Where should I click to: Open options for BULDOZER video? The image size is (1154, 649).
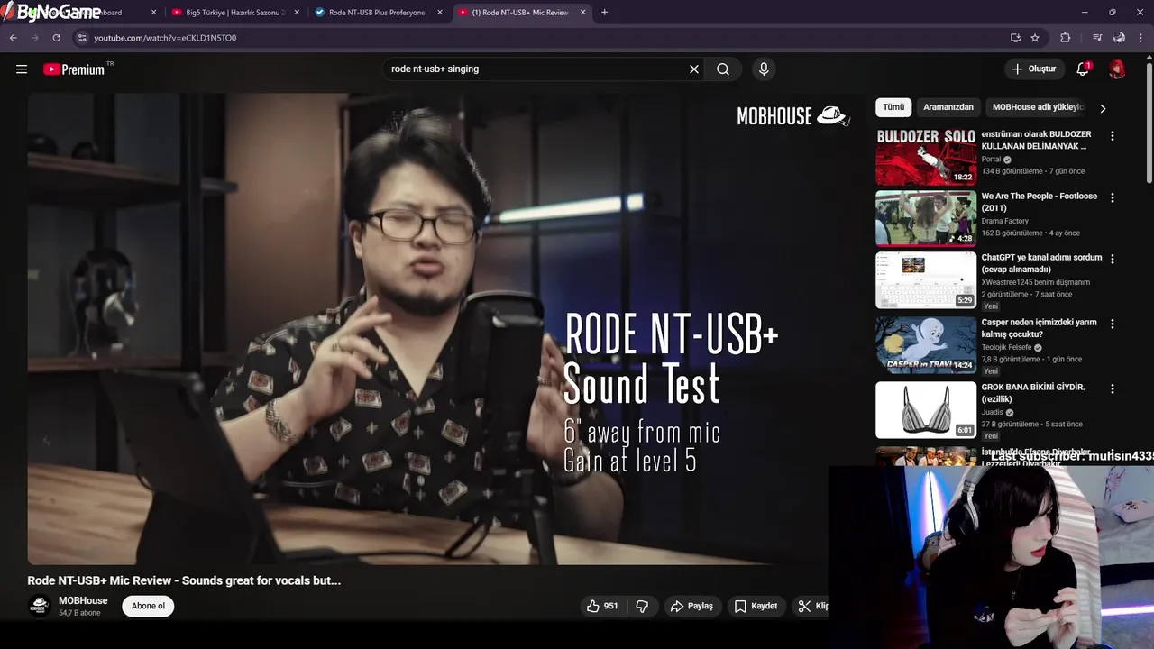(x=1113, y=136)
